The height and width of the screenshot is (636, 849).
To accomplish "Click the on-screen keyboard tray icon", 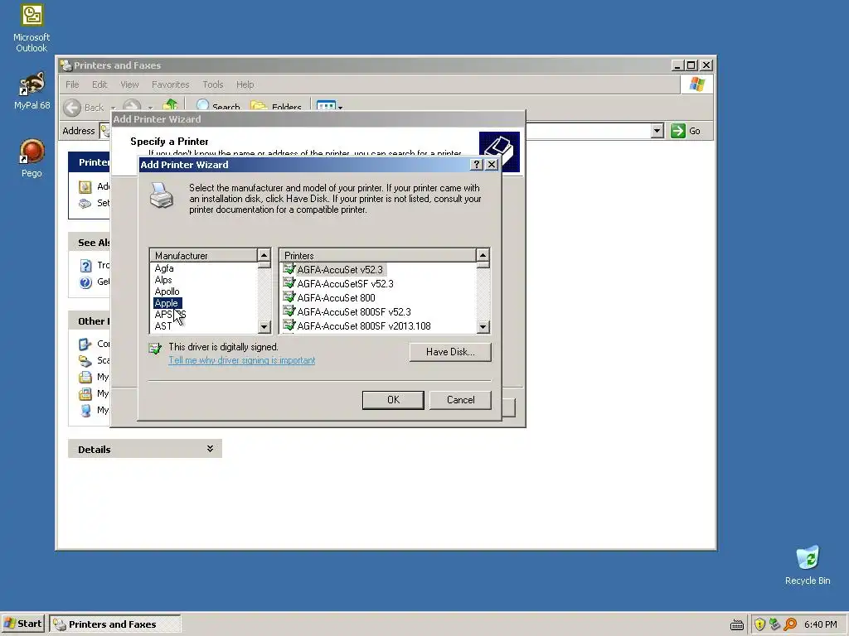I will coord(736,624).
